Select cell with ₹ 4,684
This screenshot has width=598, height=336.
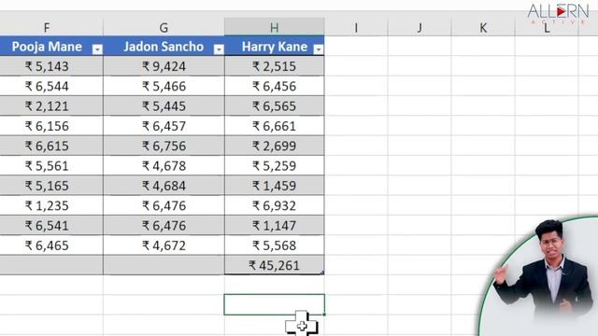point(164,186)
